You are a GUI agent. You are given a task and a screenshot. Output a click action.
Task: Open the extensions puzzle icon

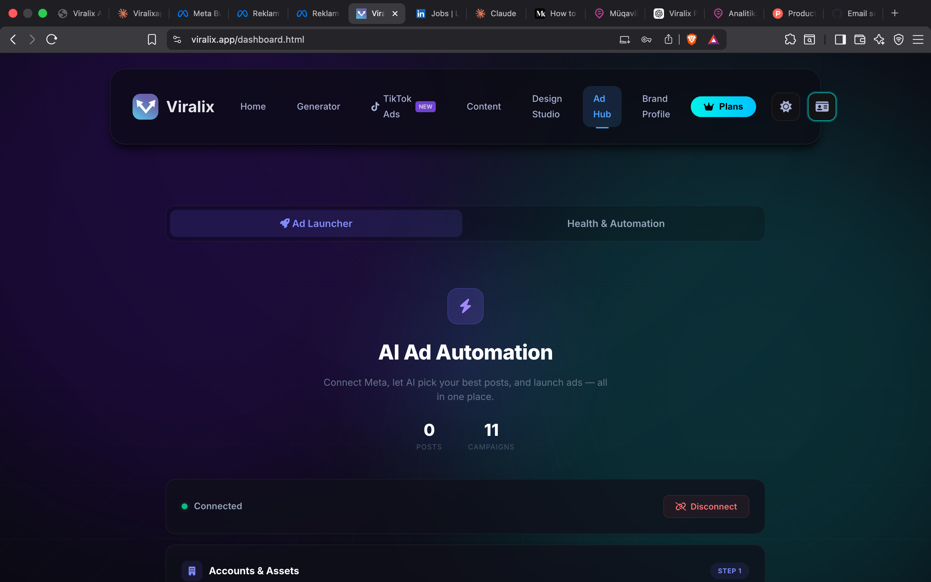(x=790, y=39)
